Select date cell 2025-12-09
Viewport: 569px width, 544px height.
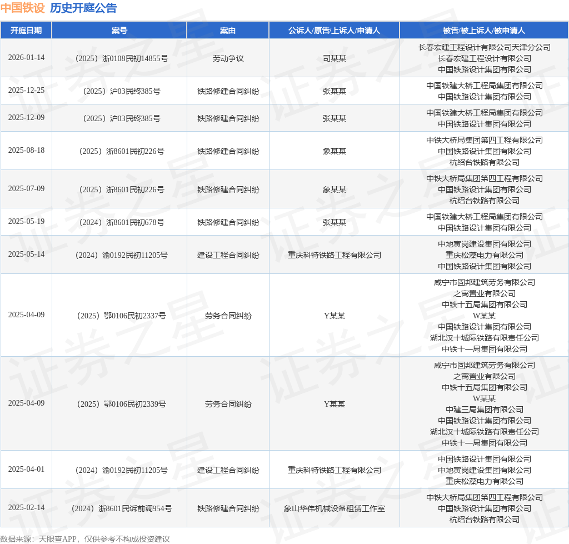tap(26, 118)
